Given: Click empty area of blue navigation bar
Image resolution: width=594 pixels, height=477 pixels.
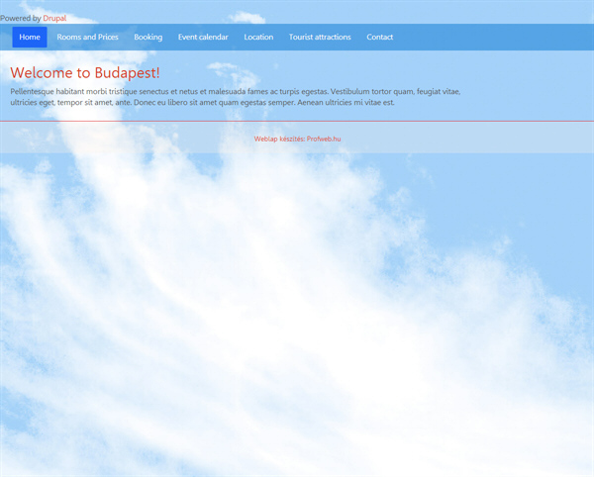Looking at the screenshot, I should (x=492, y=37).
